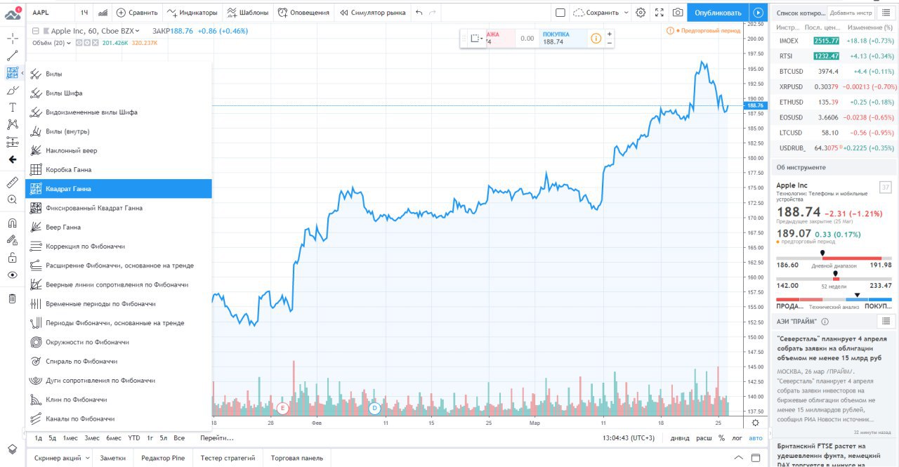Open the ПОКУПКА buy price button
This screenshot has height=467, width=899.
point(563,39)
